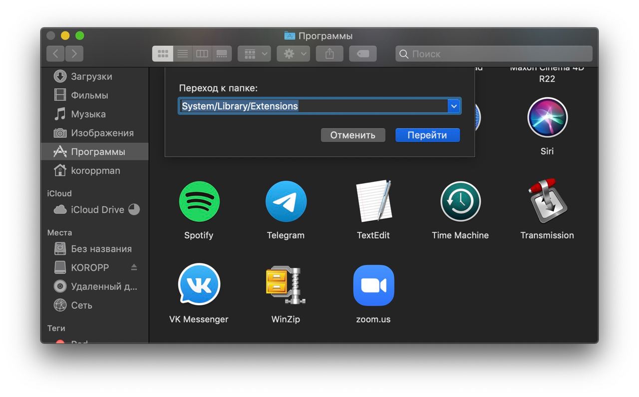Viewport: 639px width, 397px height.
Task: Click the iCloud Drive storage pie indicator
Action: [134, 210]
